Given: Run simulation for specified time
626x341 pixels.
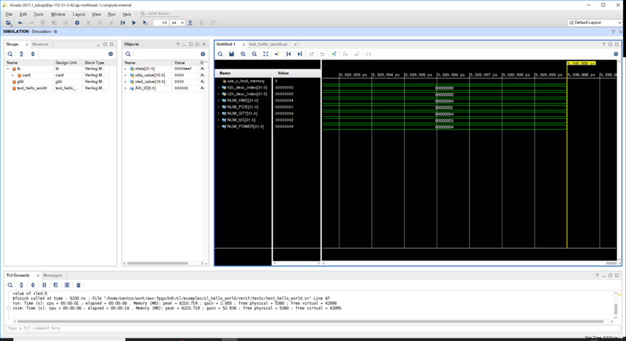Looking at the screenshot, I should 145,23.
